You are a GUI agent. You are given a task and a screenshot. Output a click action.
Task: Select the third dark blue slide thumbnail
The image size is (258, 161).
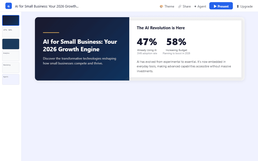point(11,44)
